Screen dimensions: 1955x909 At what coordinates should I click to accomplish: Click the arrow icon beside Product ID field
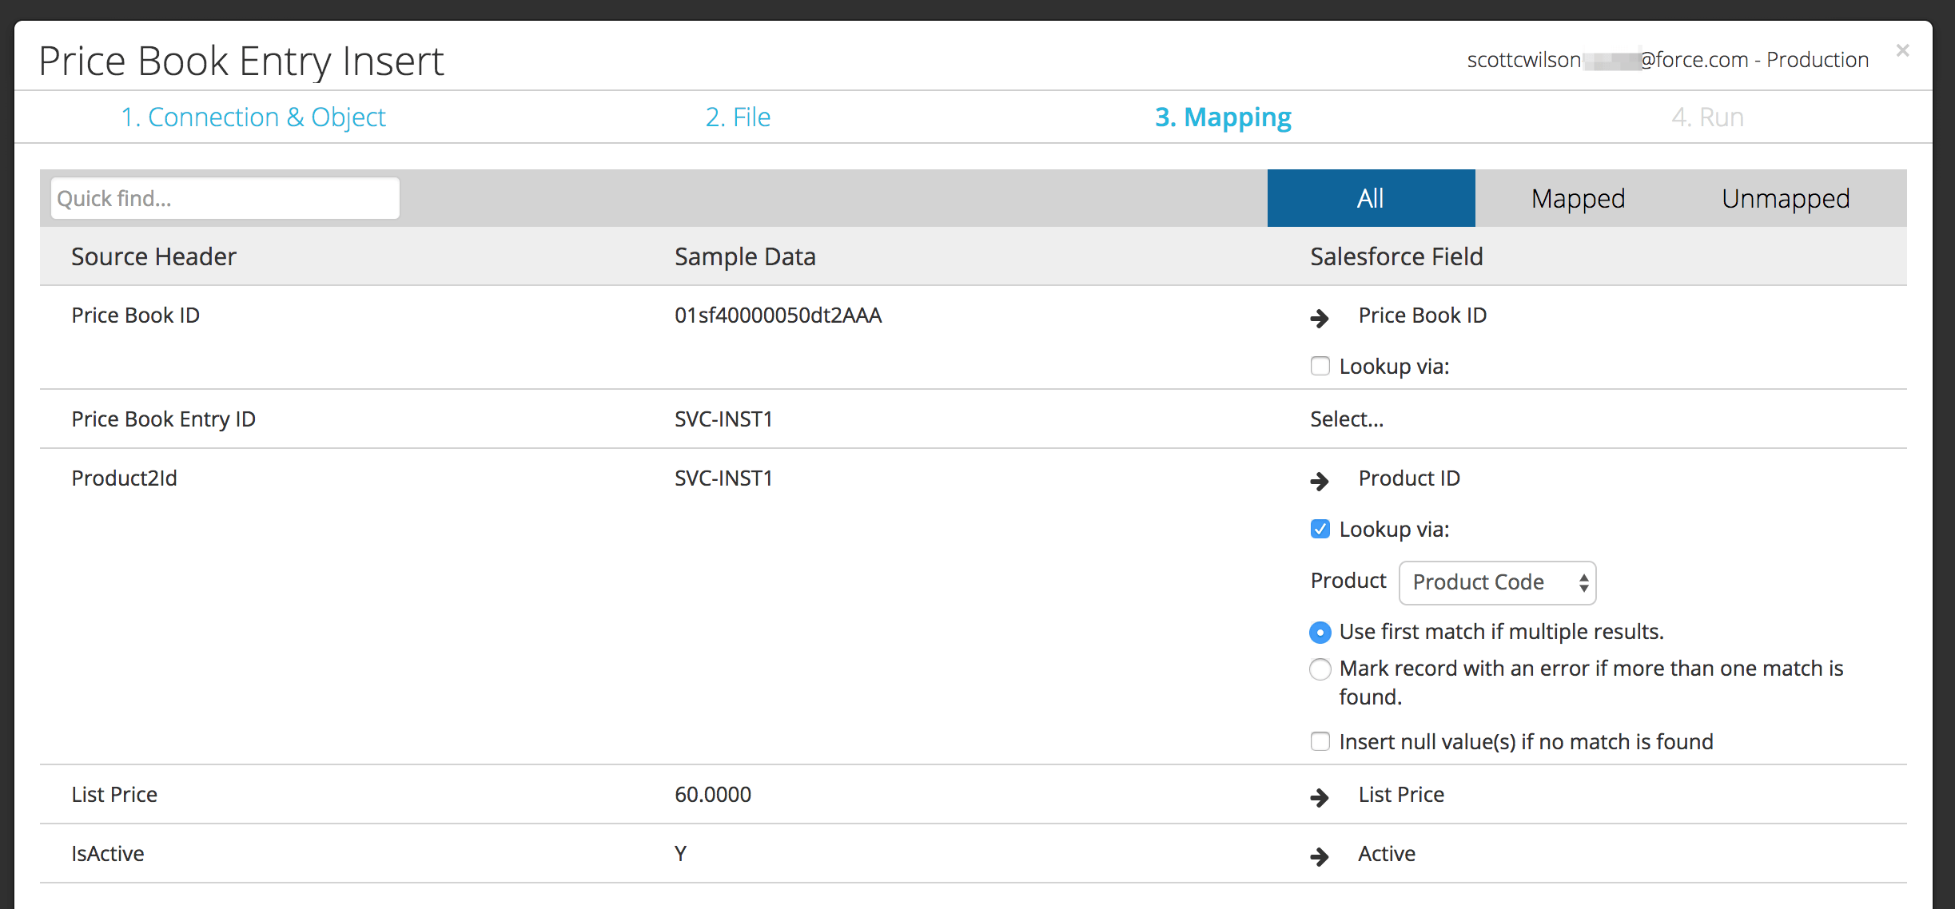1320,481
